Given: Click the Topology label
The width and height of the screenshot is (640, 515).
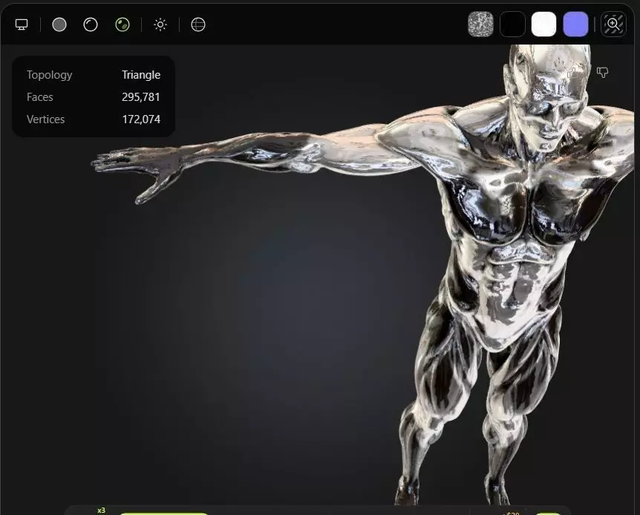Looking at the screenshot, I should (x=50, y=75).
